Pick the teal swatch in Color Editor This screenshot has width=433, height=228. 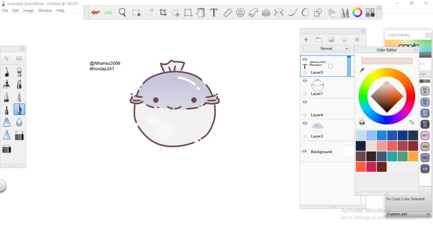(392, 157)
